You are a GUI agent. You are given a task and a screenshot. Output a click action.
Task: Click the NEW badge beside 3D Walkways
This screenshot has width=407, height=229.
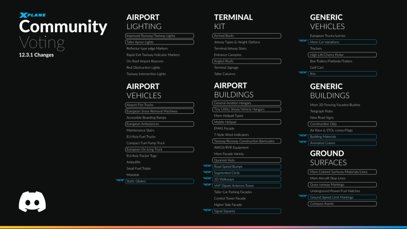(206, 179)
